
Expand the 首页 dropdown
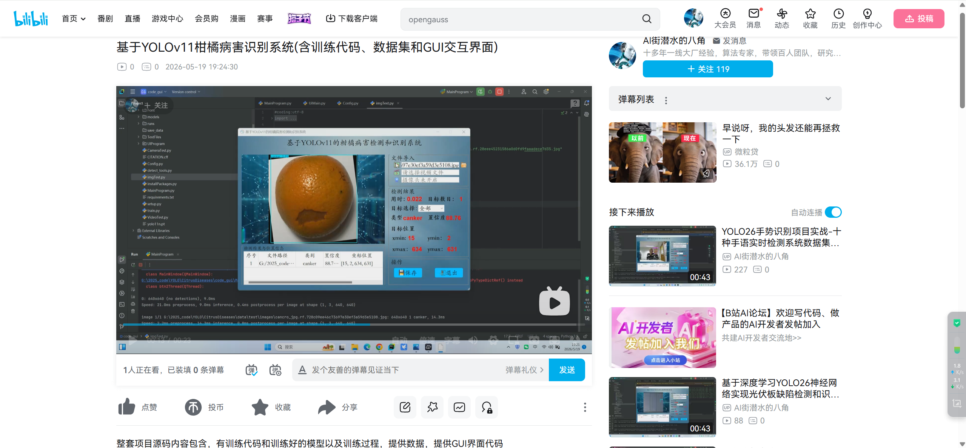(x=74, y=18)
